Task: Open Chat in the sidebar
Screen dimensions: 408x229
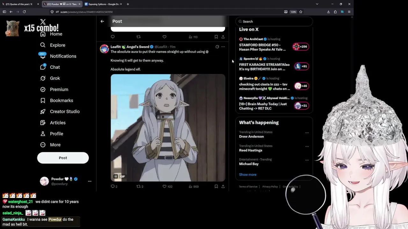Action: (x=50, y=67)
